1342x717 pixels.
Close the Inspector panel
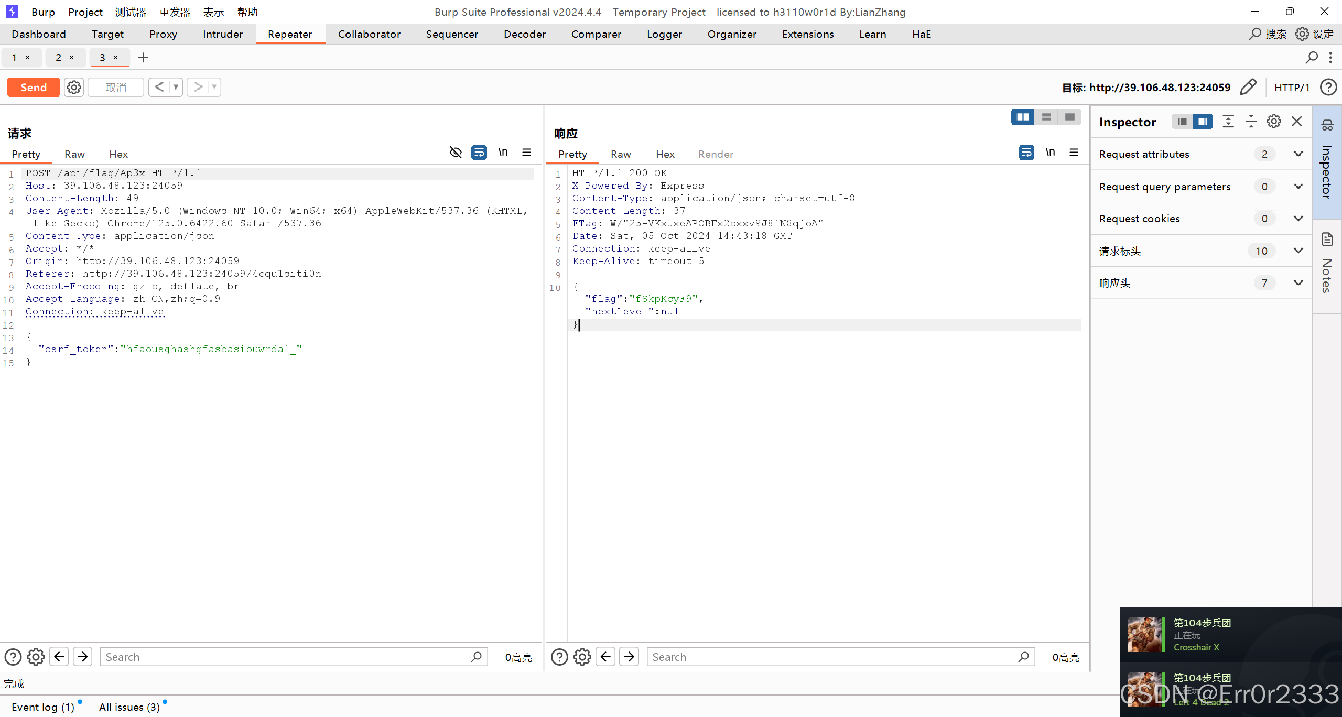point(1297,122)
